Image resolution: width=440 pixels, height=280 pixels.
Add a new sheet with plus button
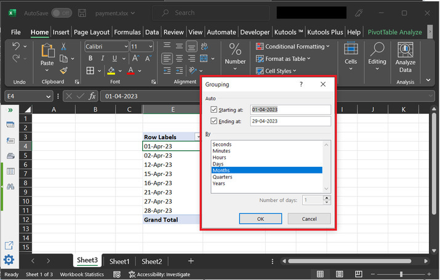pos(191,261)
